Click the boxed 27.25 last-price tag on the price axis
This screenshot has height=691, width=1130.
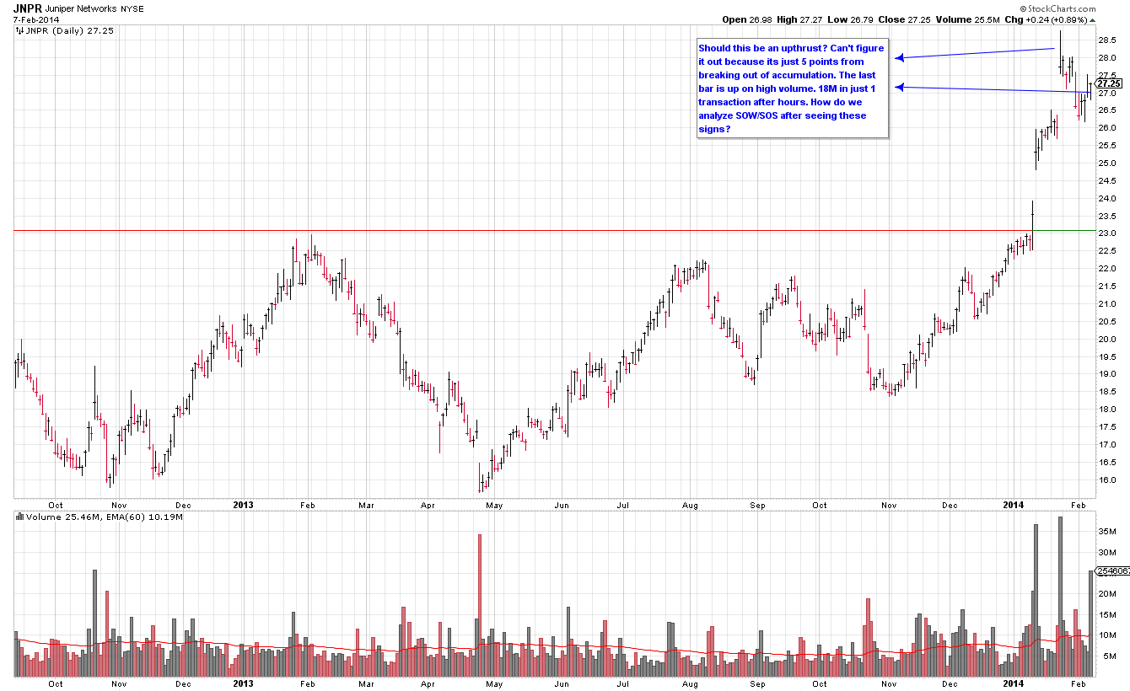pyautogui.click(x=1109, y=83)
